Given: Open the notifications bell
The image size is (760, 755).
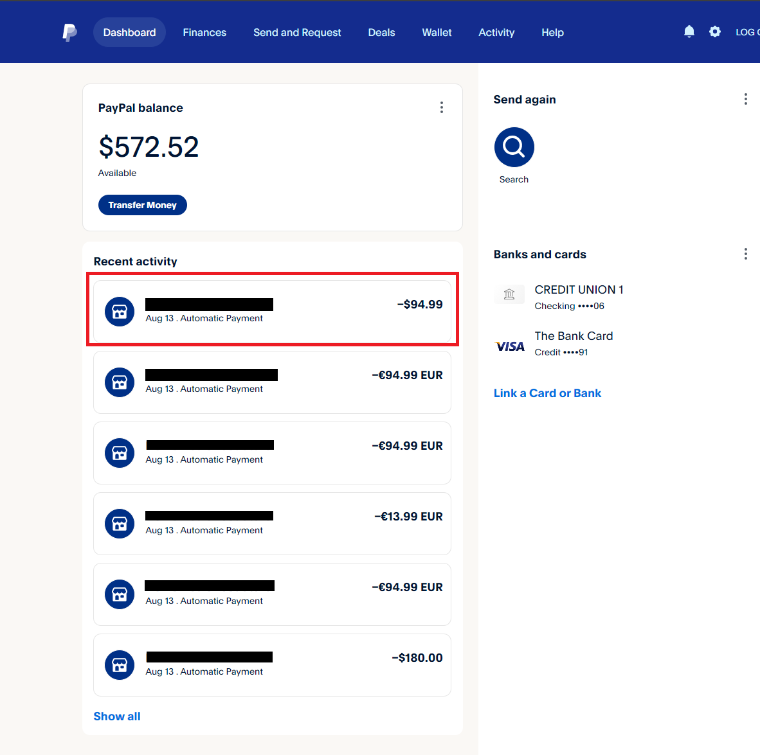Looking at the screenshot, I should (x=689, y=32).
